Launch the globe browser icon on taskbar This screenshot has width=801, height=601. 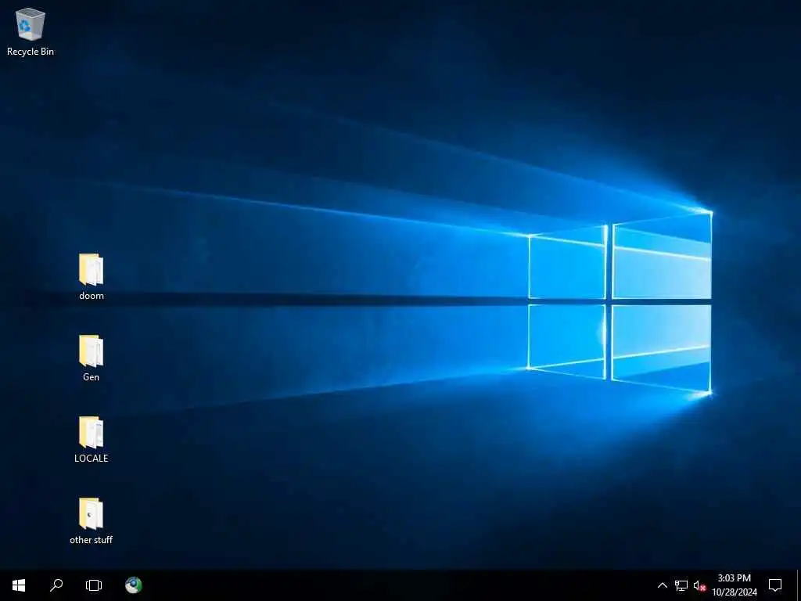[134, 585]
